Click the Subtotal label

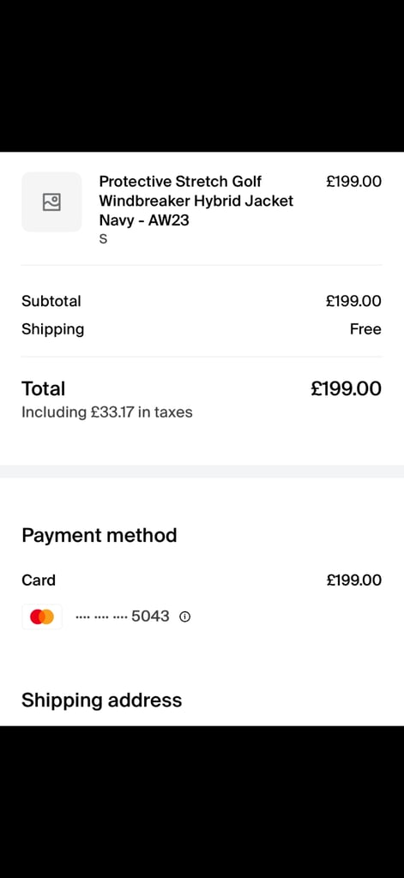[51, 301]
